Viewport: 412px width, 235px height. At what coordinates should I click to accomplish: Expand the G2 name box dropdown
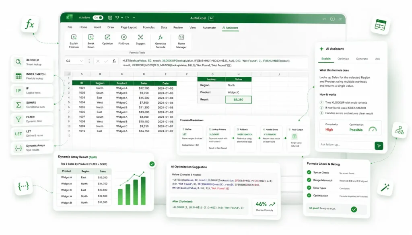pyautogui.click(x=81, y=61)
